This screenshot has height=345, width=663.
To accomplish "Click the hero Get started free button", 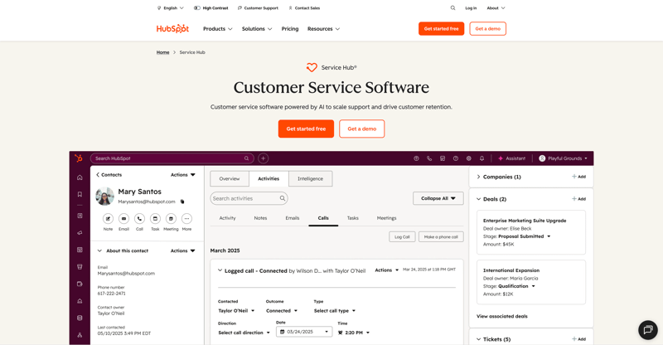I will [x=306, y=129].
